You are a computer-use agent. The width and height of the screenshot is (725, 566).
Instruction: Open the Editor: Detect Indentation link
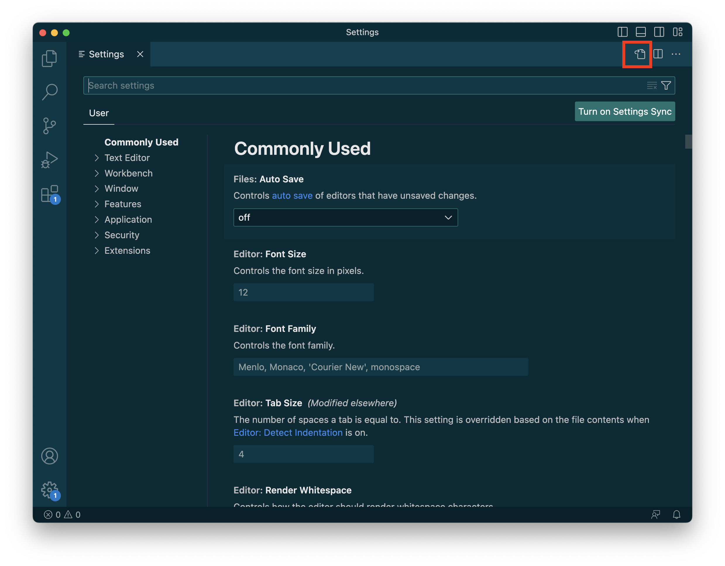[288, 433]
